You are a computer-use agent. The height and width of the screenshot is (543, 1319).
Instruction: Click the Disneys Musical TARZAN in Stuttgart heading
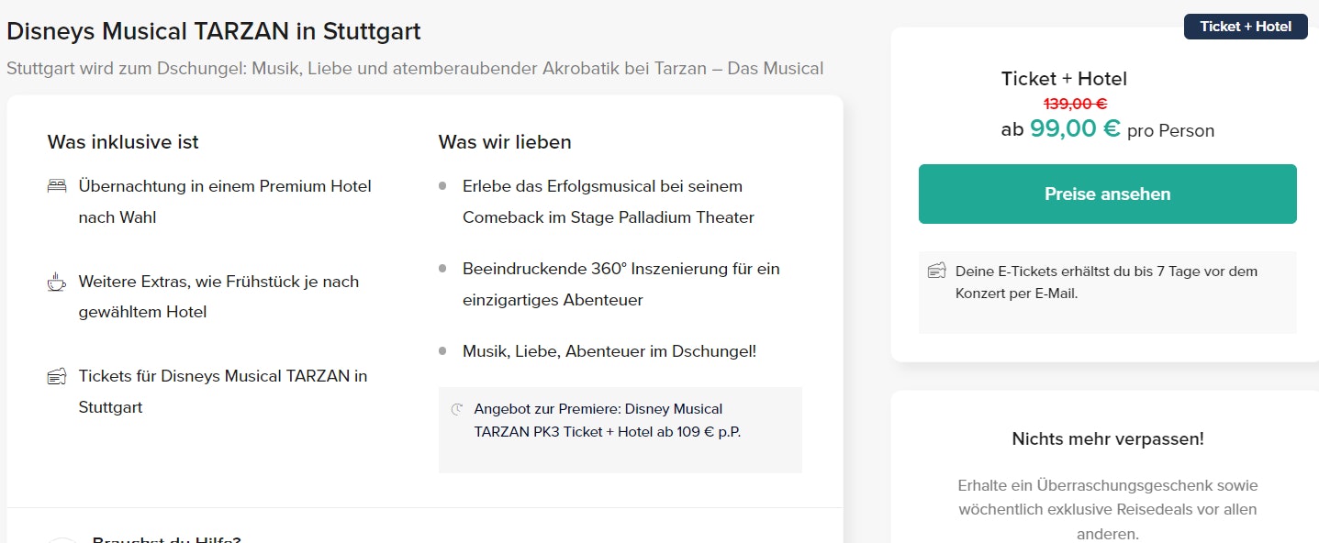(x=213, y=31)
